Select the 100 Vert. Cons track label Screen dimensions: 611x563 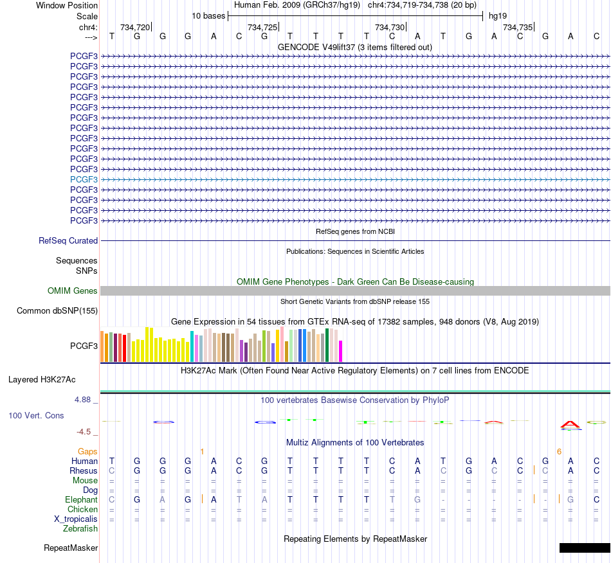click(x=36, y=415)
